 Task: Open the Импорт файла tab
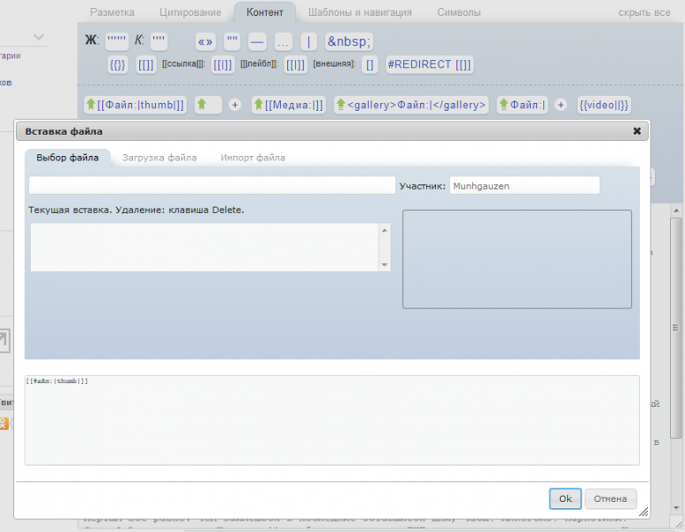253,158
